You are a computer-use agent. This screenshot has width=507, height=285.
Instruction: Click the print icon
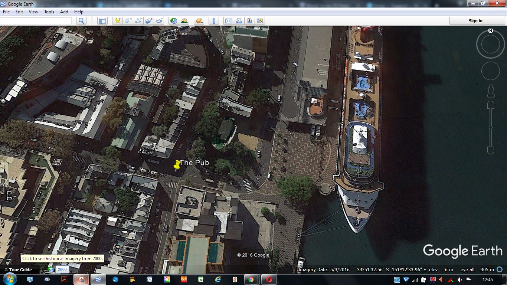point(239,21)
